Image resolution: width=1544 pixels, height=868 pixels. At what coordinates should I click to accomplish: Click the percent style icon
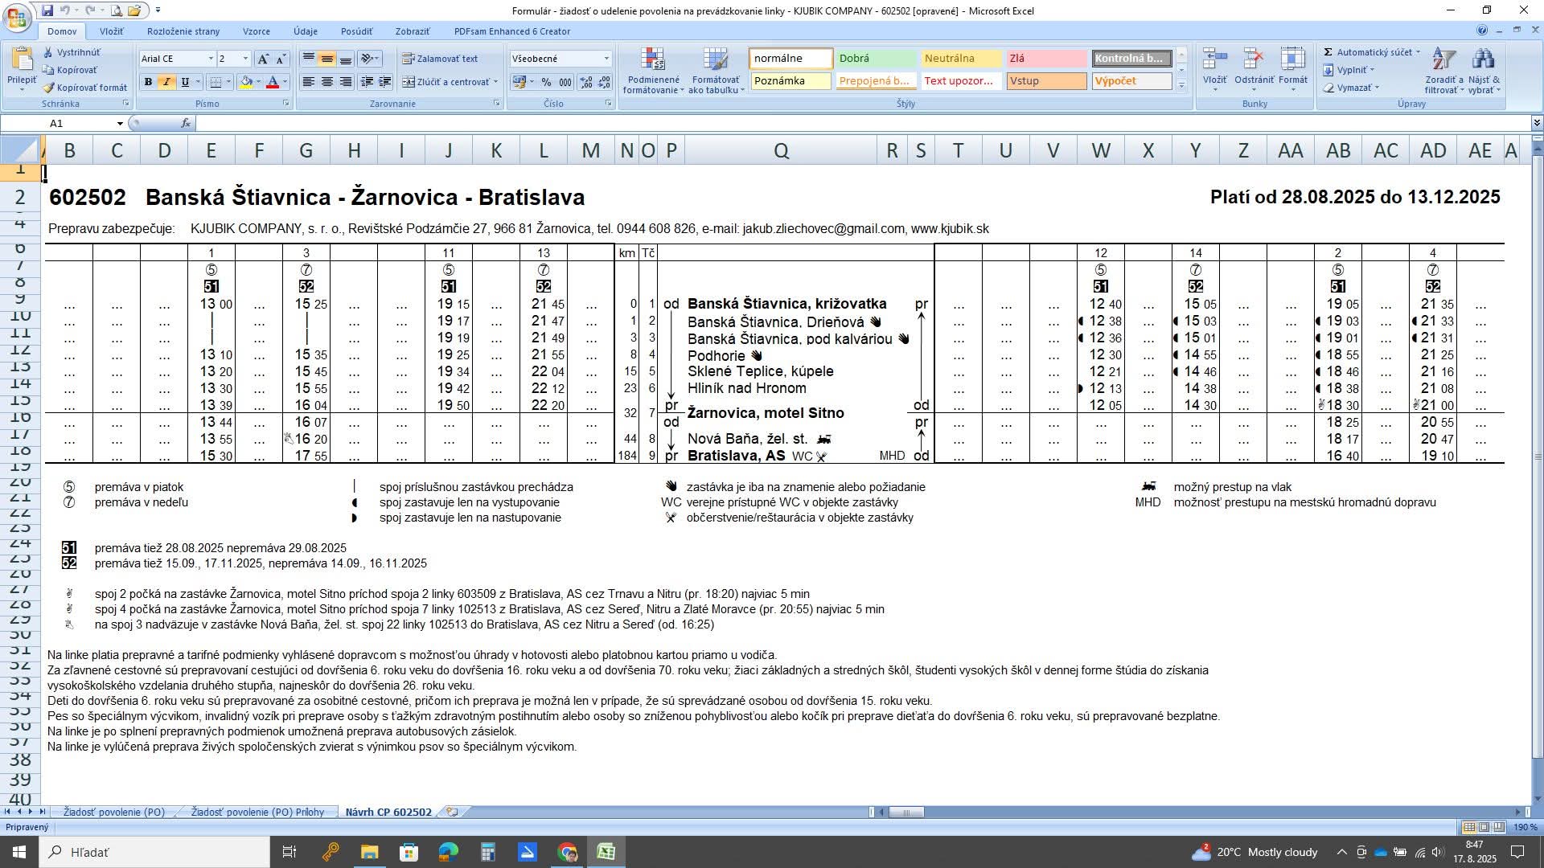coord(547,82)
